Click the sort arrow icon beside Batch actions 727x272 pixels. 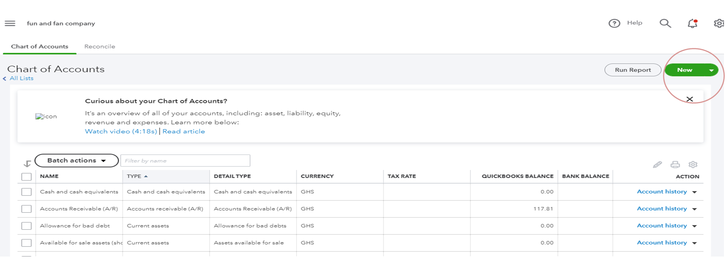click(x=27, y=164)
